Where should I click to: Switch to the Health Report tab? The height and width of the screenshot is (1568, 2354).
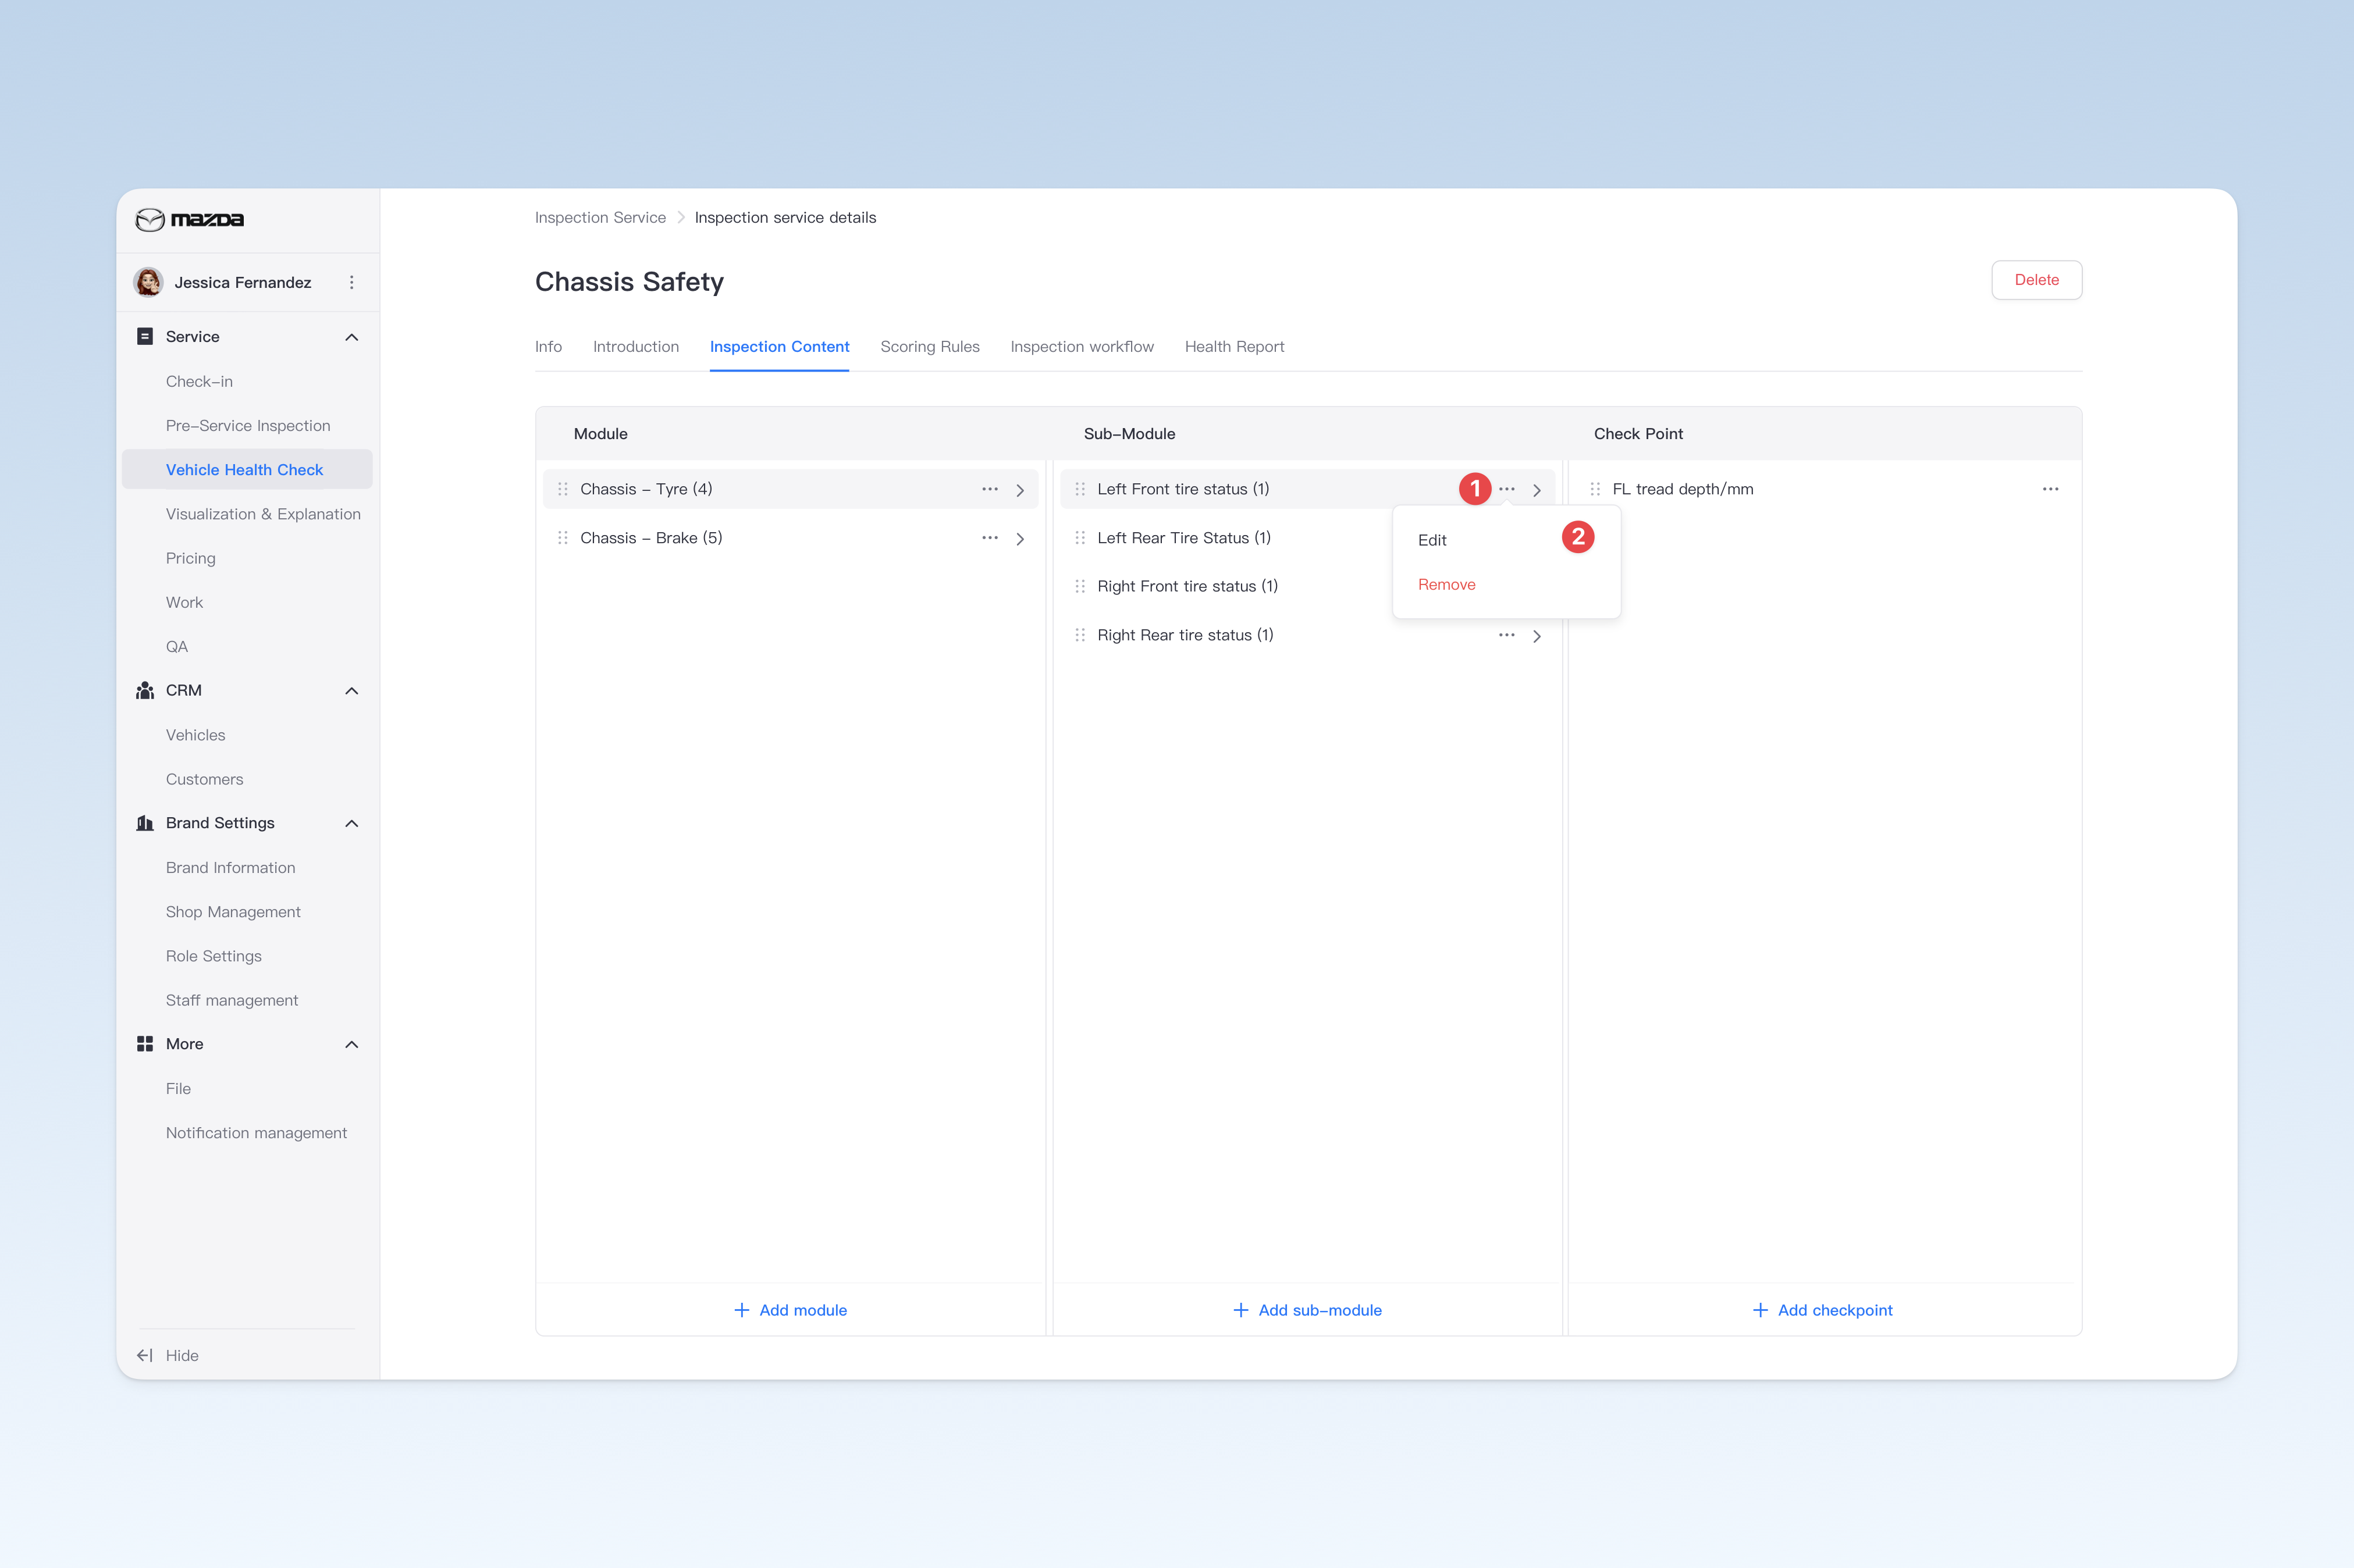[1233, 347]
